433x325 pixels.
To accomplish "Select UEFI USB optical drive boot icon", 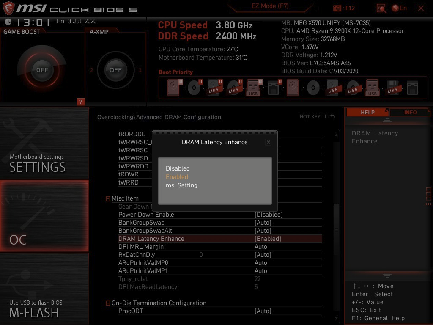I will click(234, 88).
